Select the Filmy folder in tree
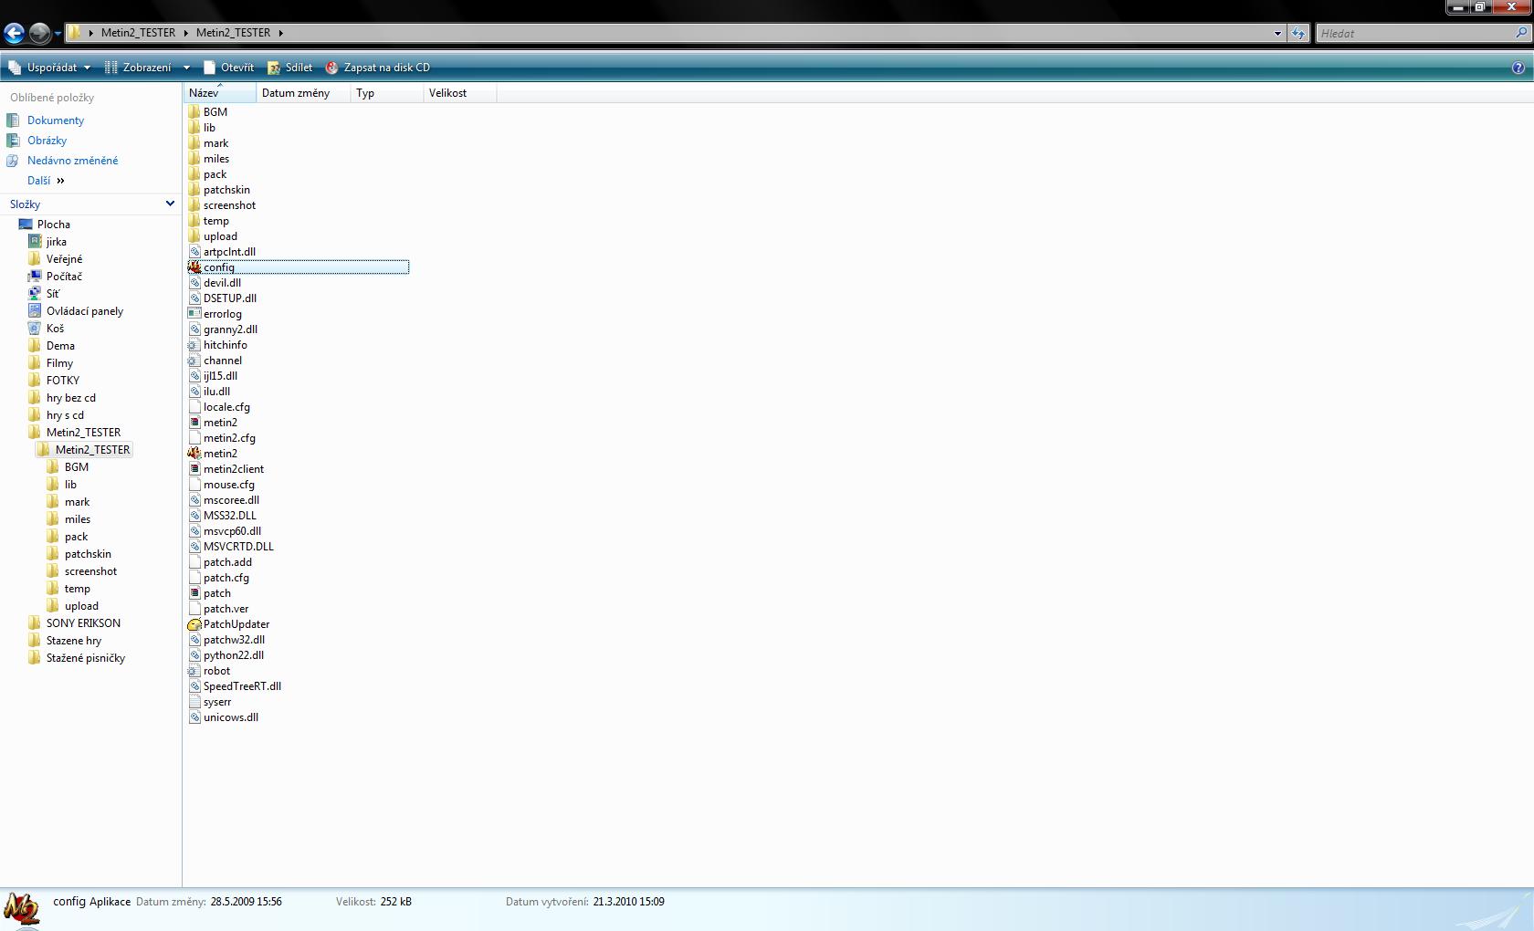 point(60,363)
